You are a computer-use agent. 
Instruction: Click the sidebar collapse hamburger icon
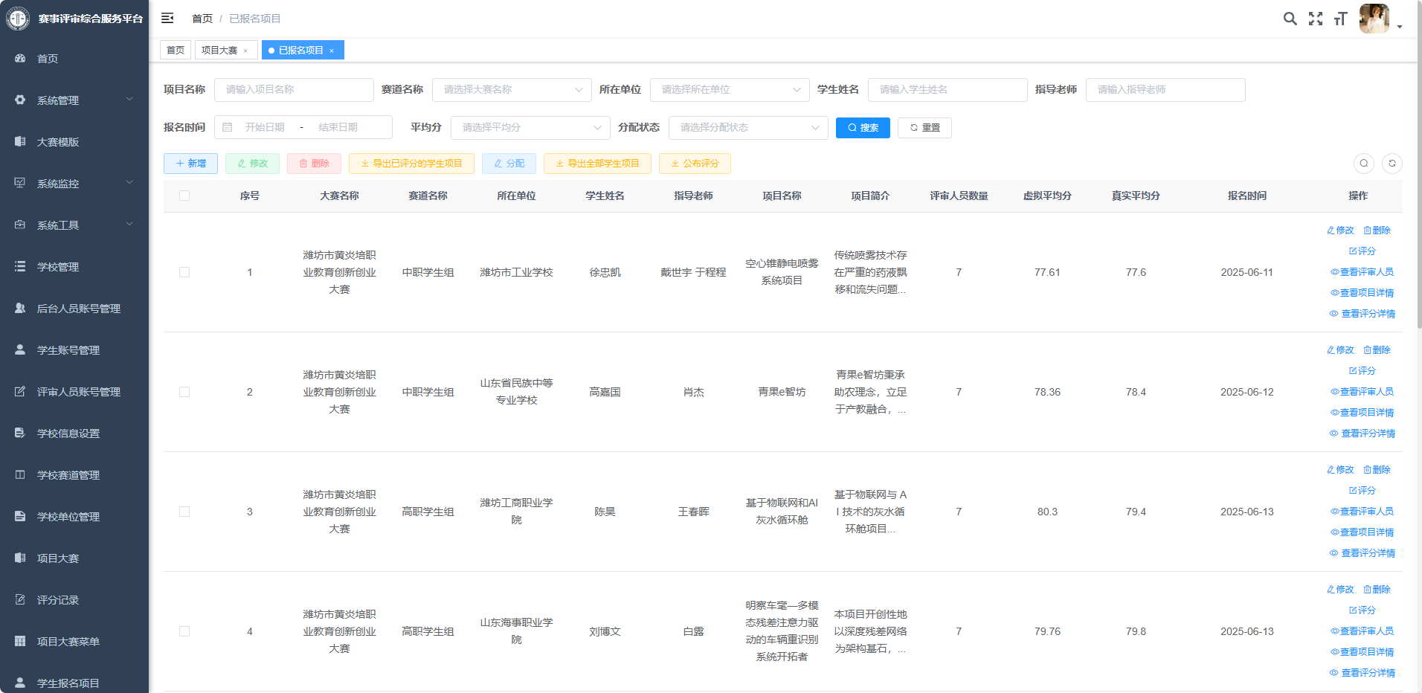pyautogui.click(x=167, y=18)
